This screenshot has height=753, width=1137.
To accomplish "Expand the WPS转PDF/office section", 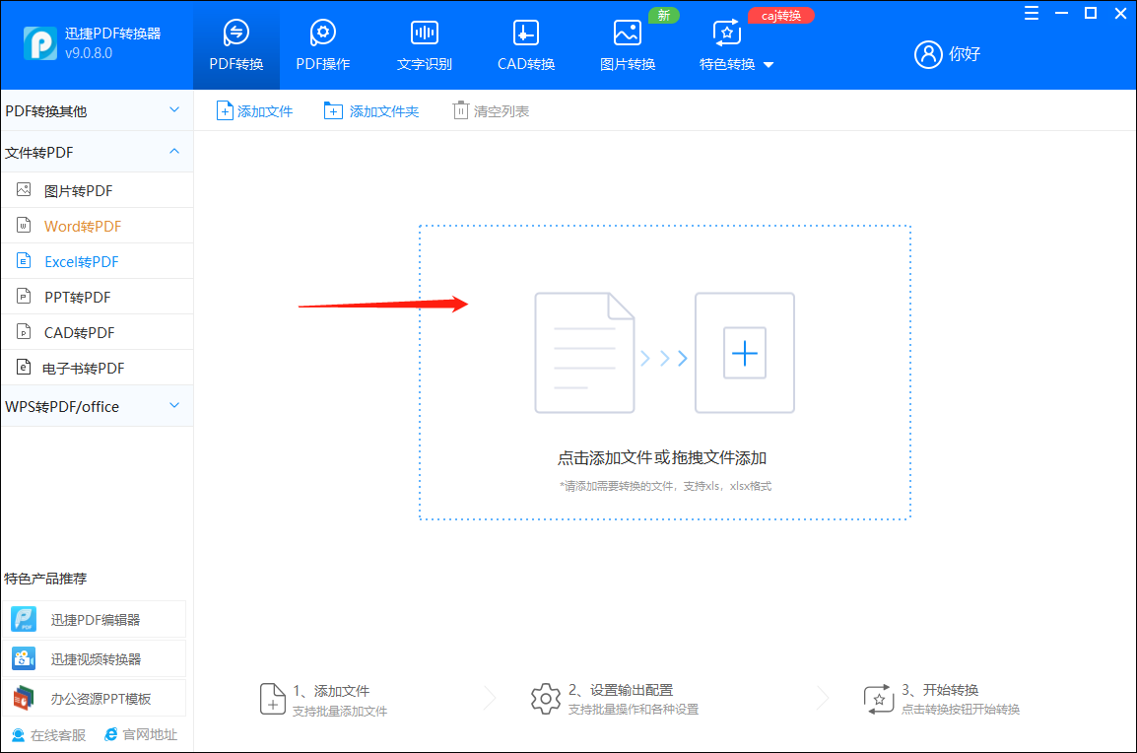I will [x=97, y=405].
